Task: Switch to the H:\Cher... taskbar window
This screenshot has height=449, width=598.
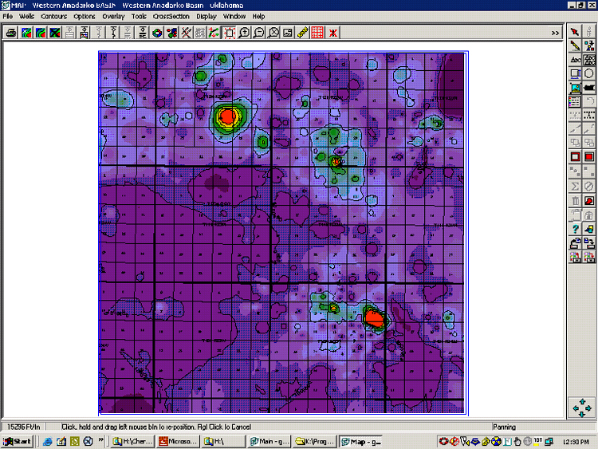Action: (x=132, y=441)
